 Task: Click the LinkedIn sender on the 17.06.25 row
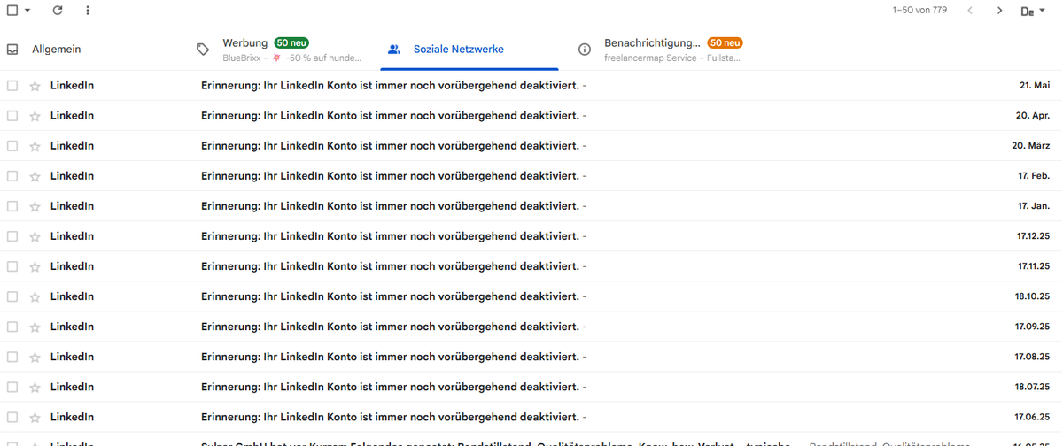coord(72,417)
